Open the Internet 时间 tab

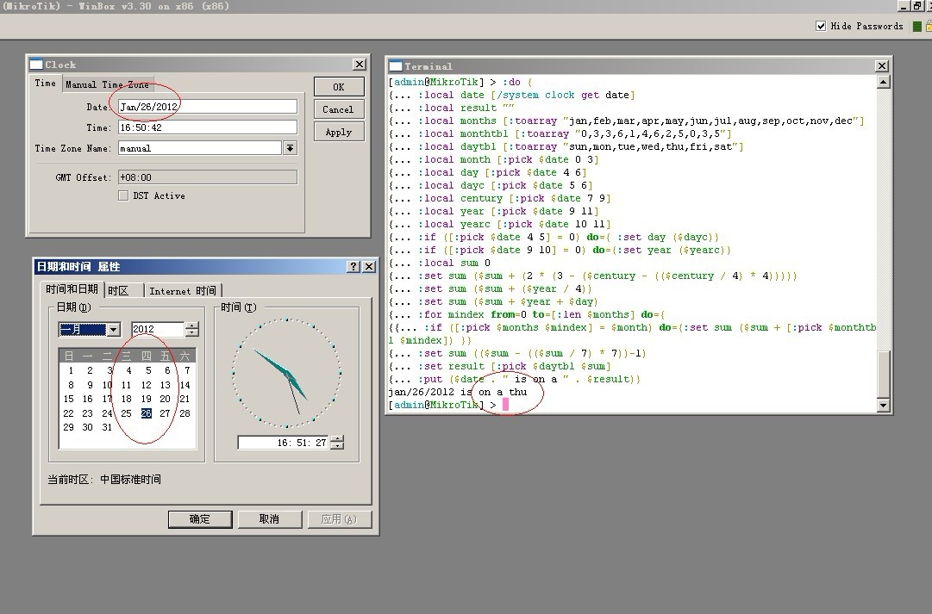click(183, 289)
